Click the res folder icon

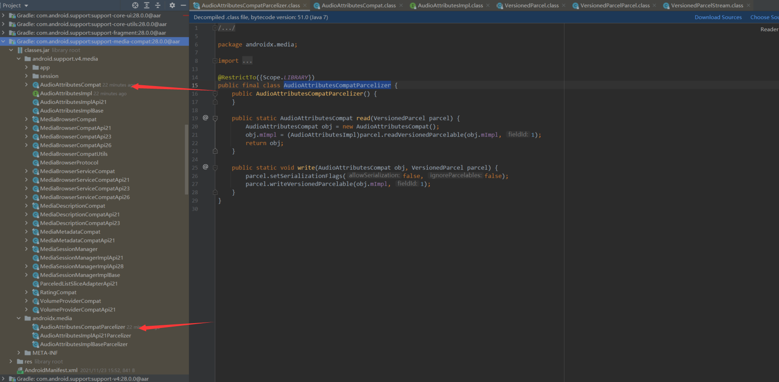pyautogui.click(x=20, y=362)
